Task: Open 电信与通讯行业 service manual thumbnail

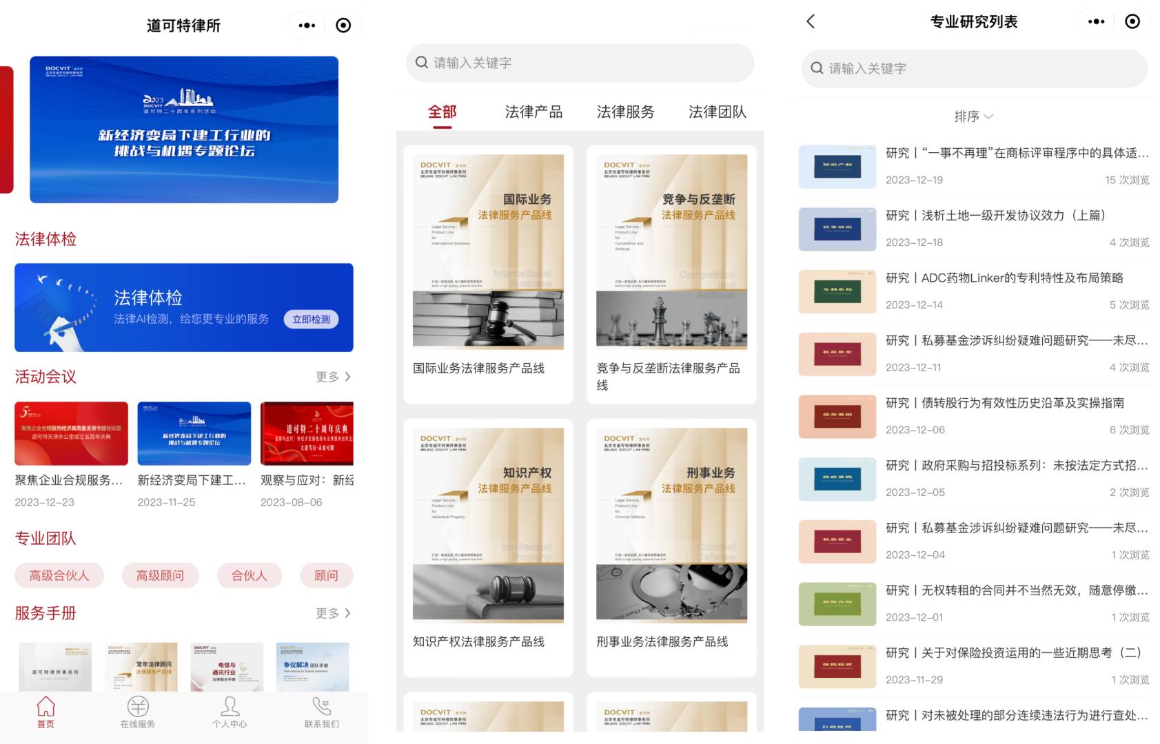Action: pyautogui.click(x=227, y=667)
